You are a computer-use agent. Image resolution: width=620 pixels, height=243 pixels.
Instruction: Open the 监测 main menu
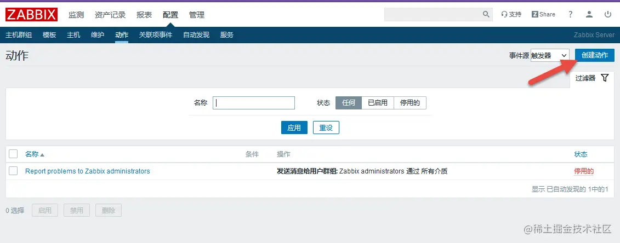click(76, 15)
